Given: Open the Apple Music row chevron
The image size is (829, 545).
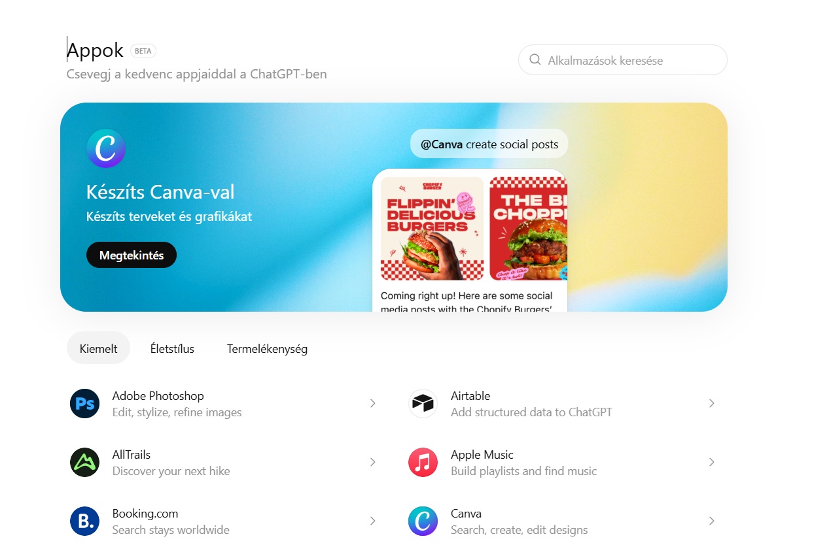Looking at the screenshot, I should pos(712,462).
